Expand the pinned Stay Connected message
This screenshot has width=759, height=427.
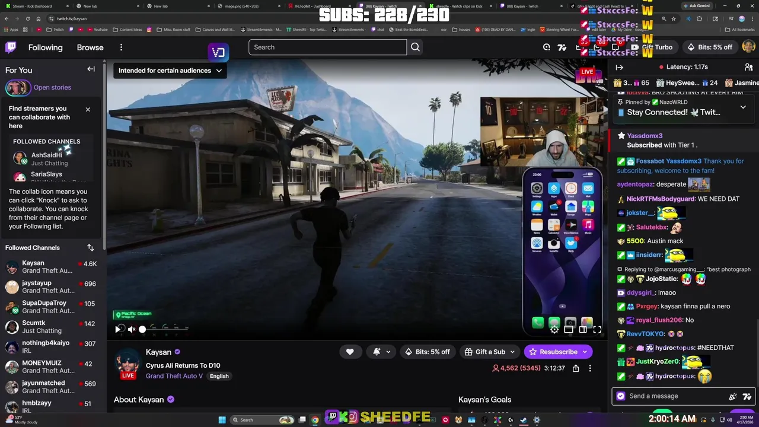coord(743,107)
